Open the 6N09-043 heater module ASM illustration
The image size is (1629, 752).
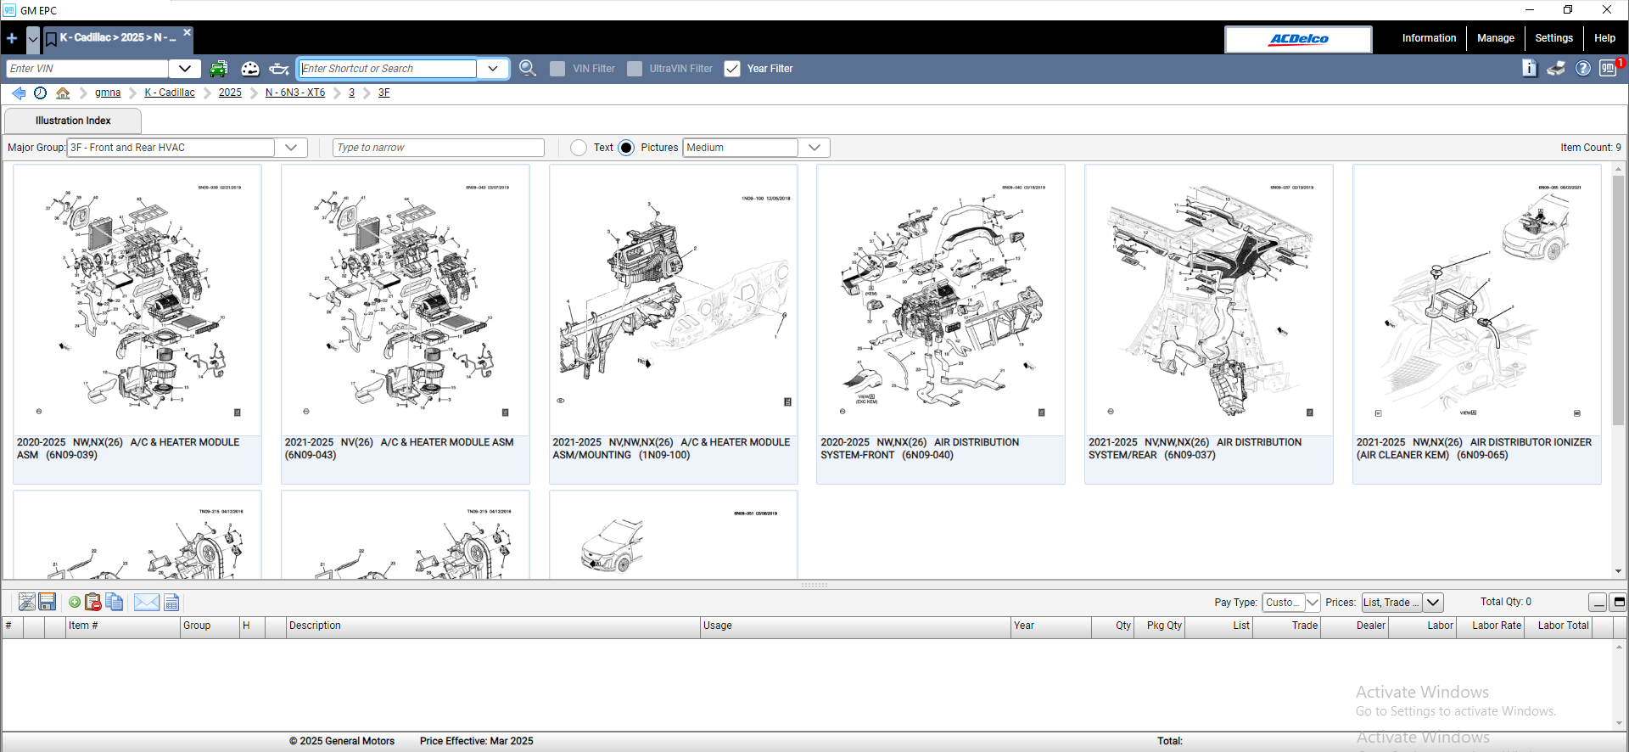click(406, 324)
